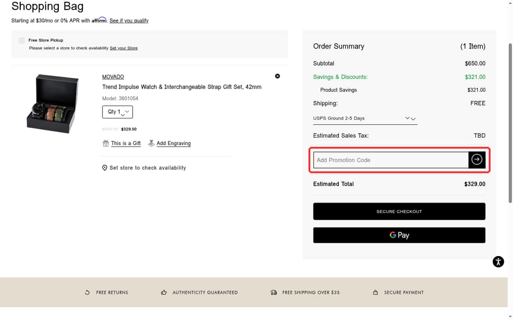The height and width of the screenshot is (320, 513).
Task: Click the 'Savings & Discounts:' label
Action: (x=340, y=77)
